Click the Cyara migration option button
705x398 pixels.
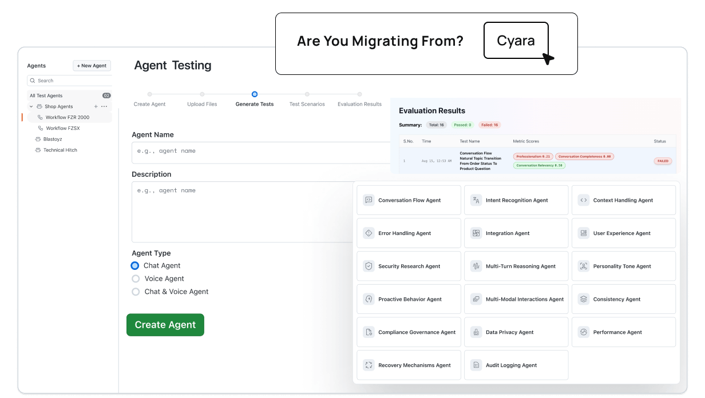pos(516,41)
